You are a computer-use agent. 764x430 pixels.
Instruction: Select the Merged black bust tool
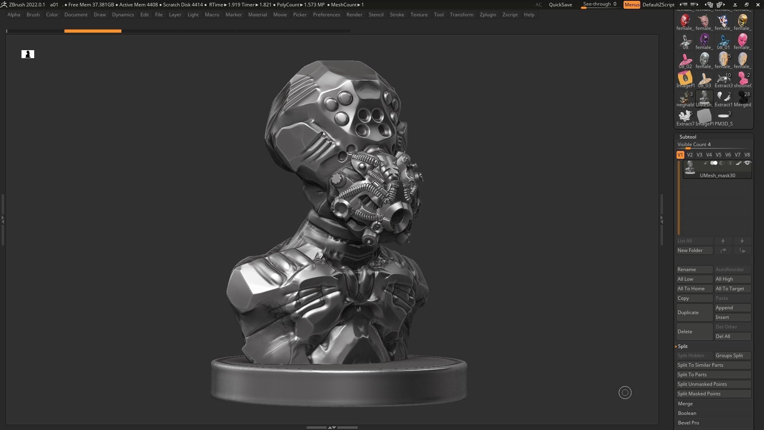pyautogui.click(x=743, y=98)
